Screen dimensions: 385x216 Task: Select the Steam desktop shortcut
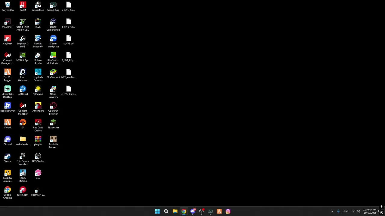tap(8, 158)
